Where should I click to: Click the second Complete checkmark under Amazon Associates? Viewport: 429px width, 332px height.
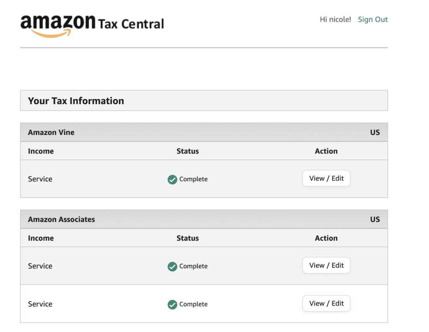pyautogui.click(x=172, y=304)
